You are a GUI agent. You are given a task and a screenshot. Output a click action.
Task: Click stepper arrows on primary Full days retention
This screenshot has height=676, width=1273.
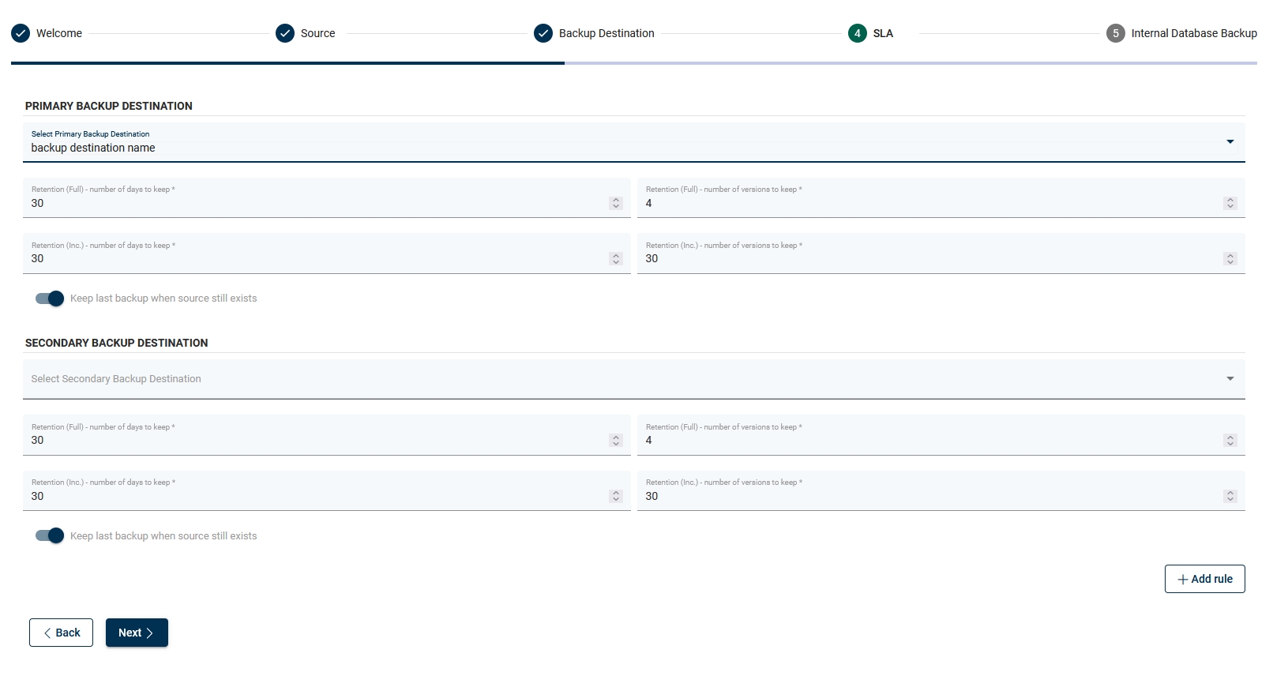coord(616,203)
